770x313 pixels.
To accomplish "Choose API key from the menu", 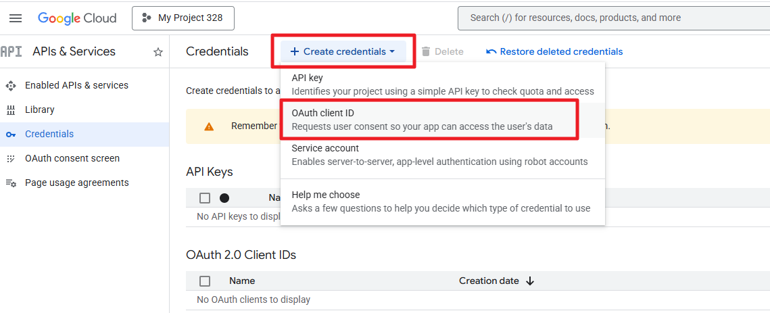I will pos(442,85).
